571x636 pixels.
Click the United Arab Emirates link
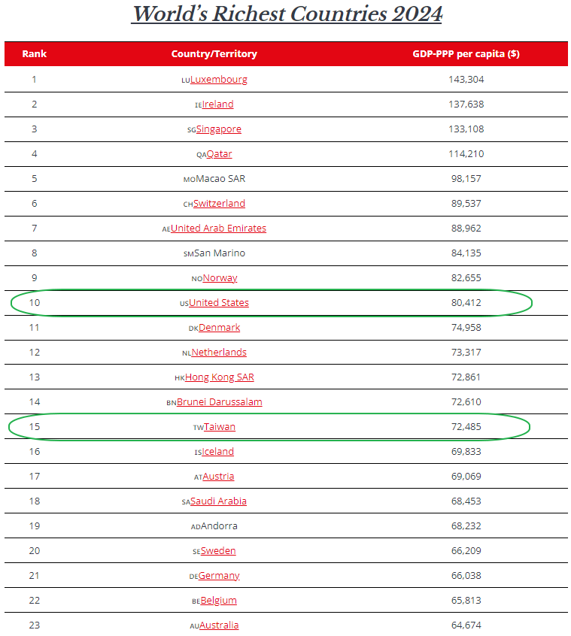click(x=218, y=229)
